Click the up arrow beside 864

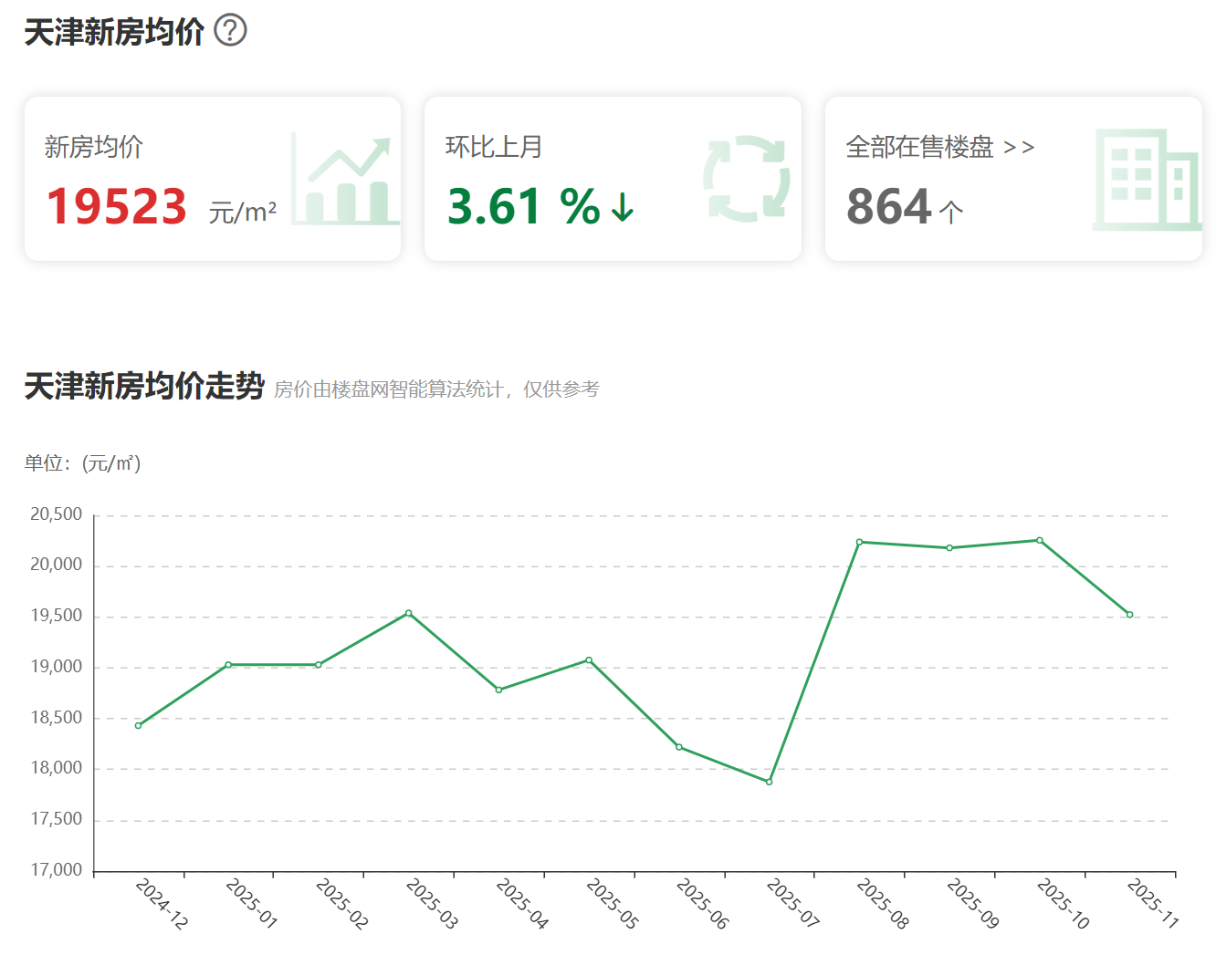[x=951, y=213]
